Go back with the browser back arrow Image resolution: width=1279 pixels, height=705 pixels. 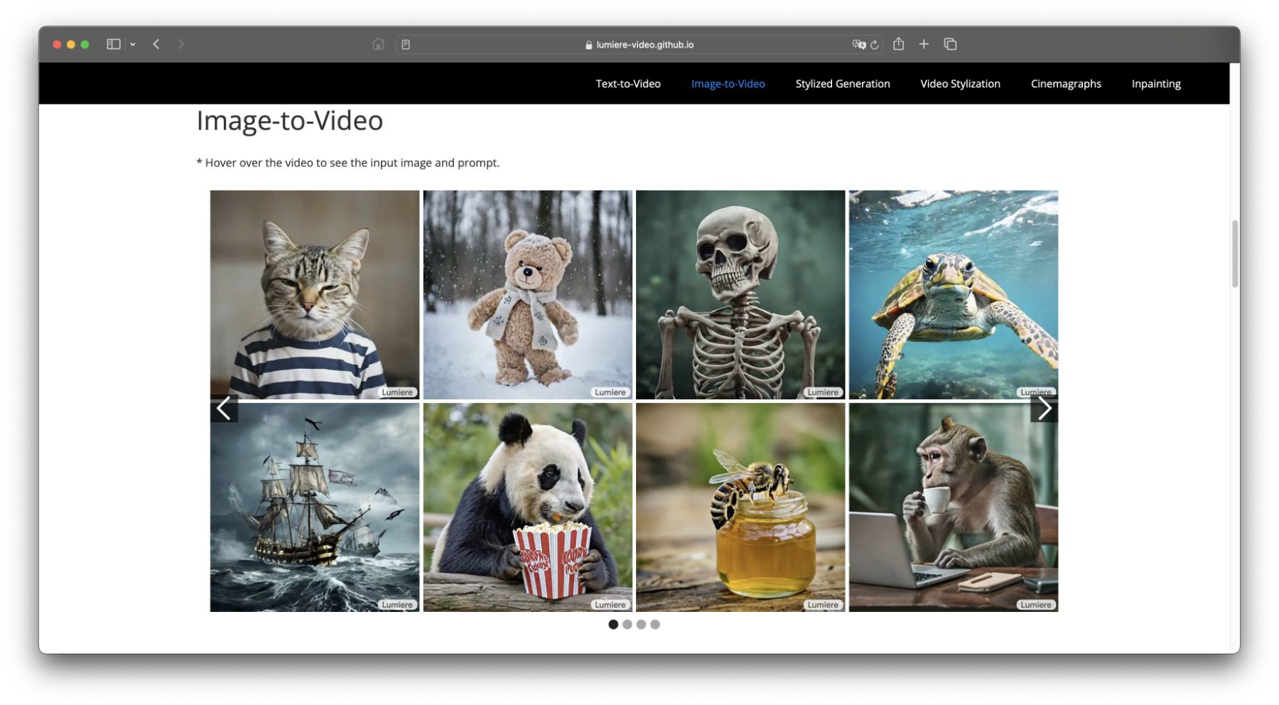[156, 44]
